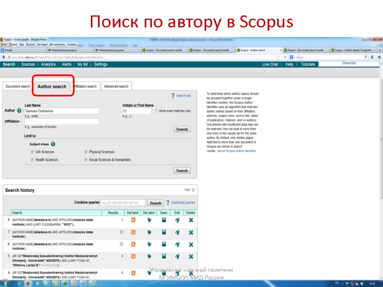
Task: Open About Scopus Author Identifier link
Action: 236,151
